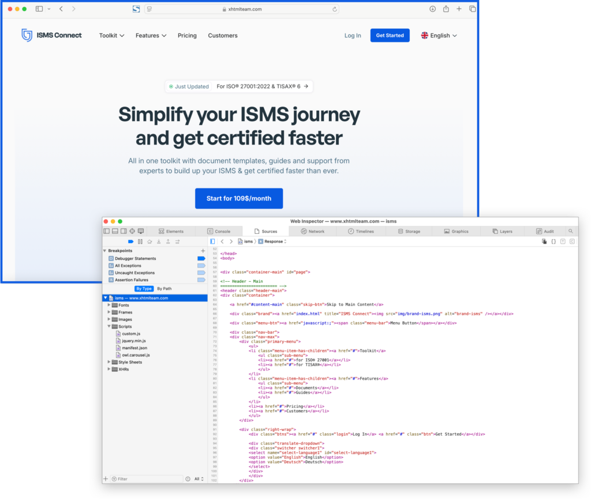This screenshot has width=591, height=499.
Task: Switch to the By Path view
Action: click(164, 288)
